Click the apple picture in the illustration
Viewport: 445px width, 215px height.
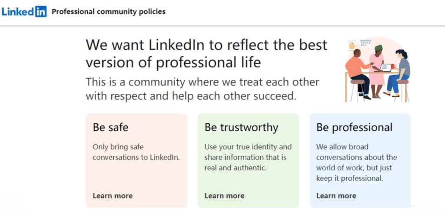pos(352,45)
